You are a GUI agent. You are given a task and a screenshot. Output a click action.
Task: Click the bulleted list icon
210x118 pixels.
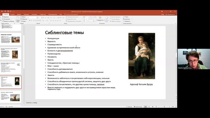(51, 18)
